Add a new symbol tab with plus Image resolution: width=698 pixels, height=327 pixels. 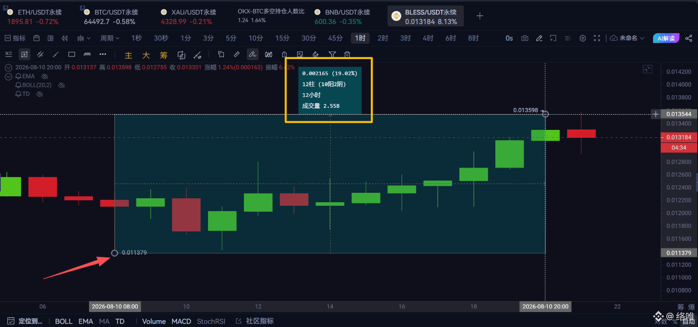pos(480,16)
